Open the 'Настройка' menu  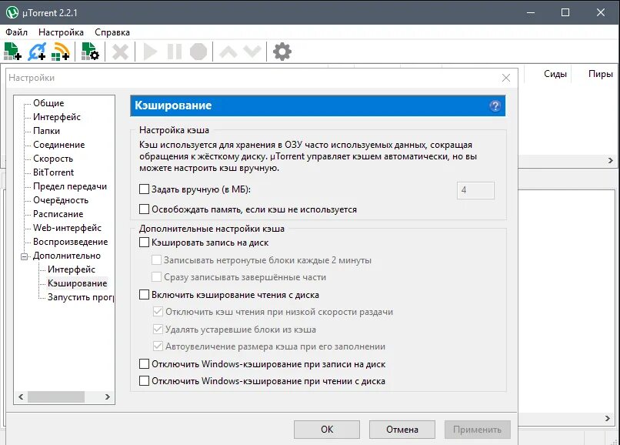pyautogui.click(x=61, y=32)
